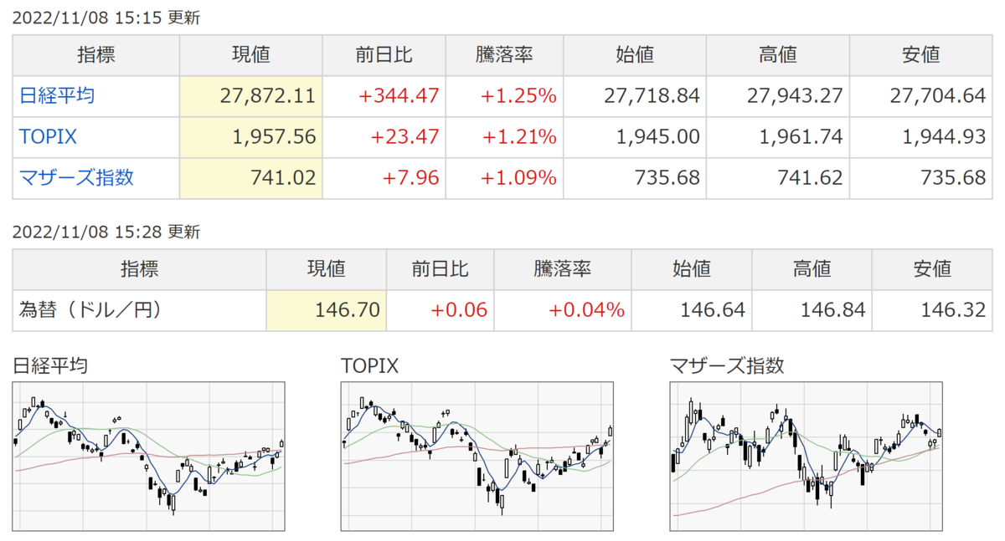The height and width of the screenshot is (541, 1005).
Task: Open the マザーズ指数 link
Action: [x=76, y=178]
